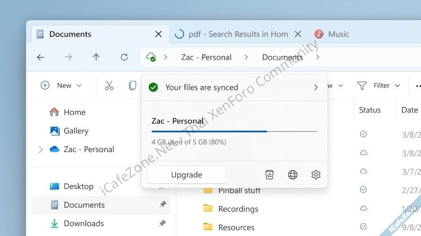Open the OneDrive recycle bin icon
The height and width of the screenshot is (236, 421).
269,175
